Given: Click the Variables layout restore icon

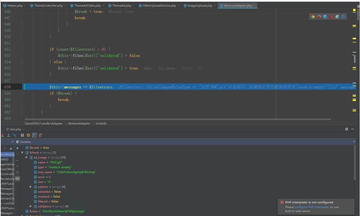Looking at the screenshot, I should click(x=12, y=142).
